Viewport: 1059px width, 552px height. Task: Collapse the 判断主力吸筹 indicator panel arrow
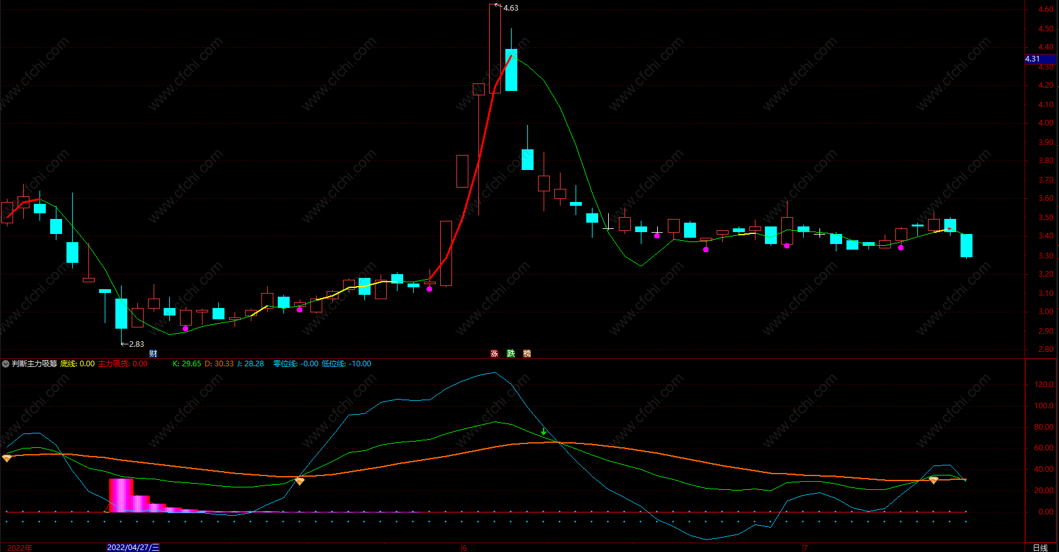(x=6, y=364)
